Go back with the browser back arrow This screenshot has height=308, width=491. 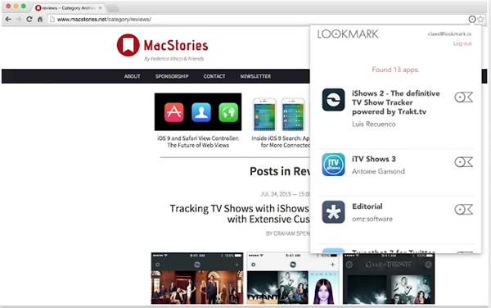8,19
